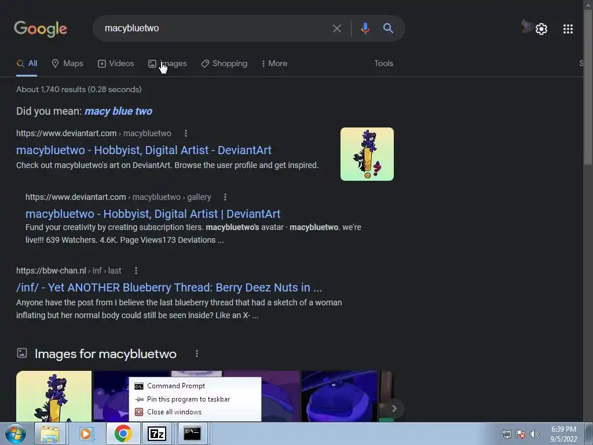Open options dots next to Images for macybluetwo
The height and width of the screenshot is (445, 593).
(x=197, y=353)
